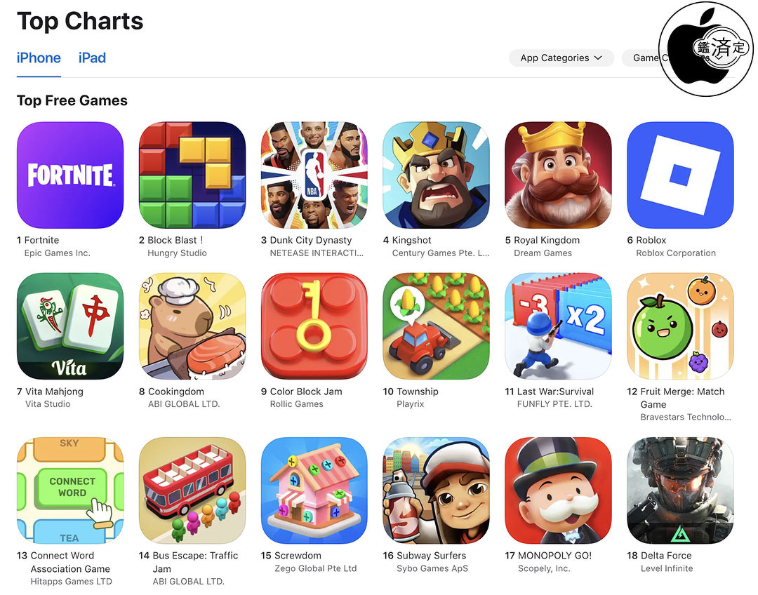The width and height of the screenshot is (758, 595).
Task: Expand the App Categories dropdown
Action: click(561, 58)
